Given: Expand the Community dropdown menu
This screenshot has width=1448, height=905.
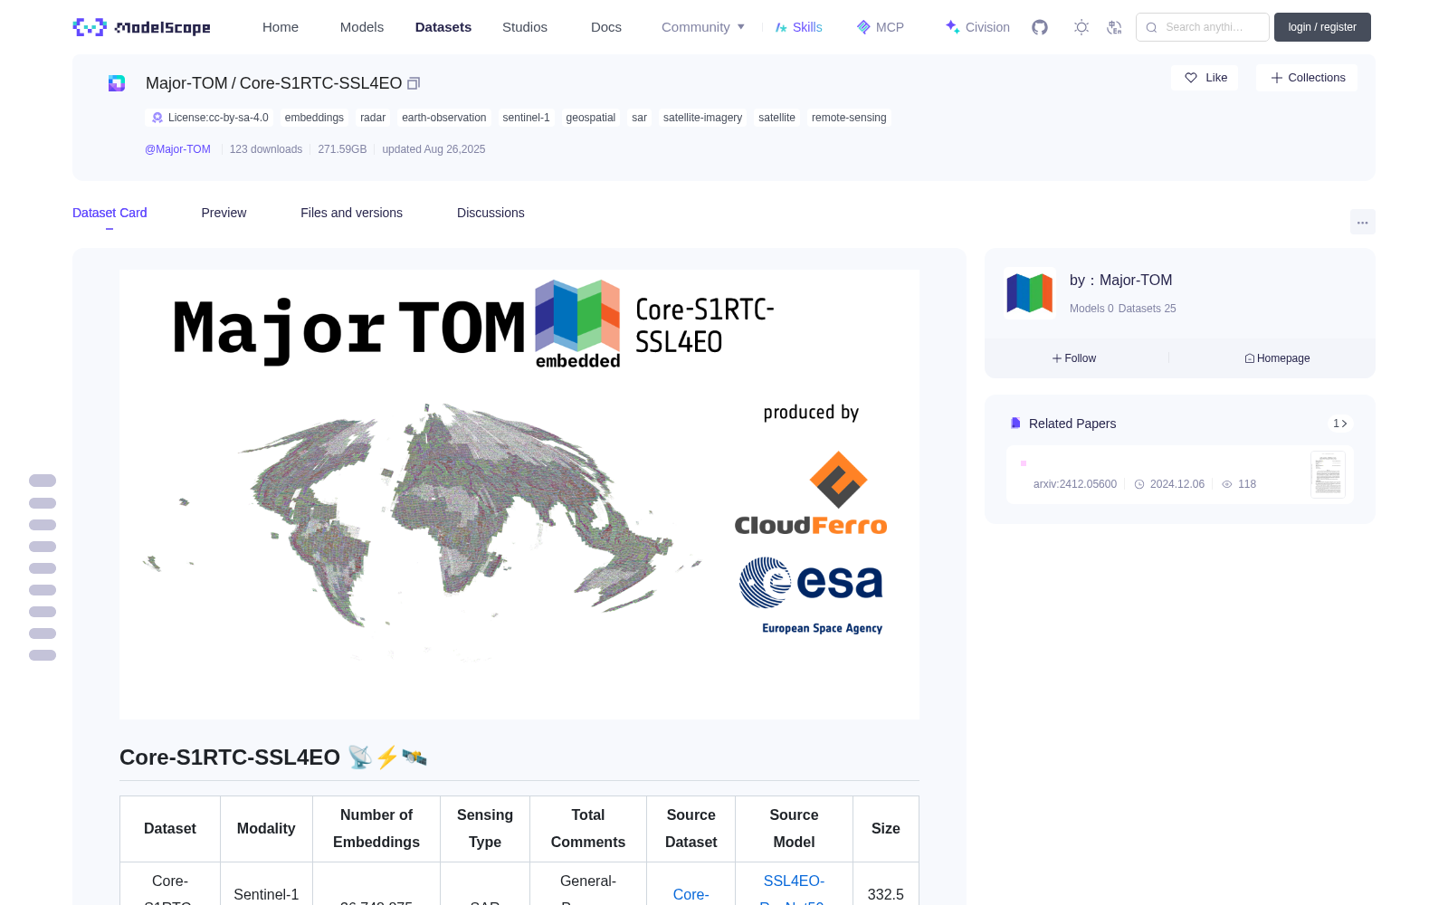Looking at the screenshot, I should pos(703,27).
